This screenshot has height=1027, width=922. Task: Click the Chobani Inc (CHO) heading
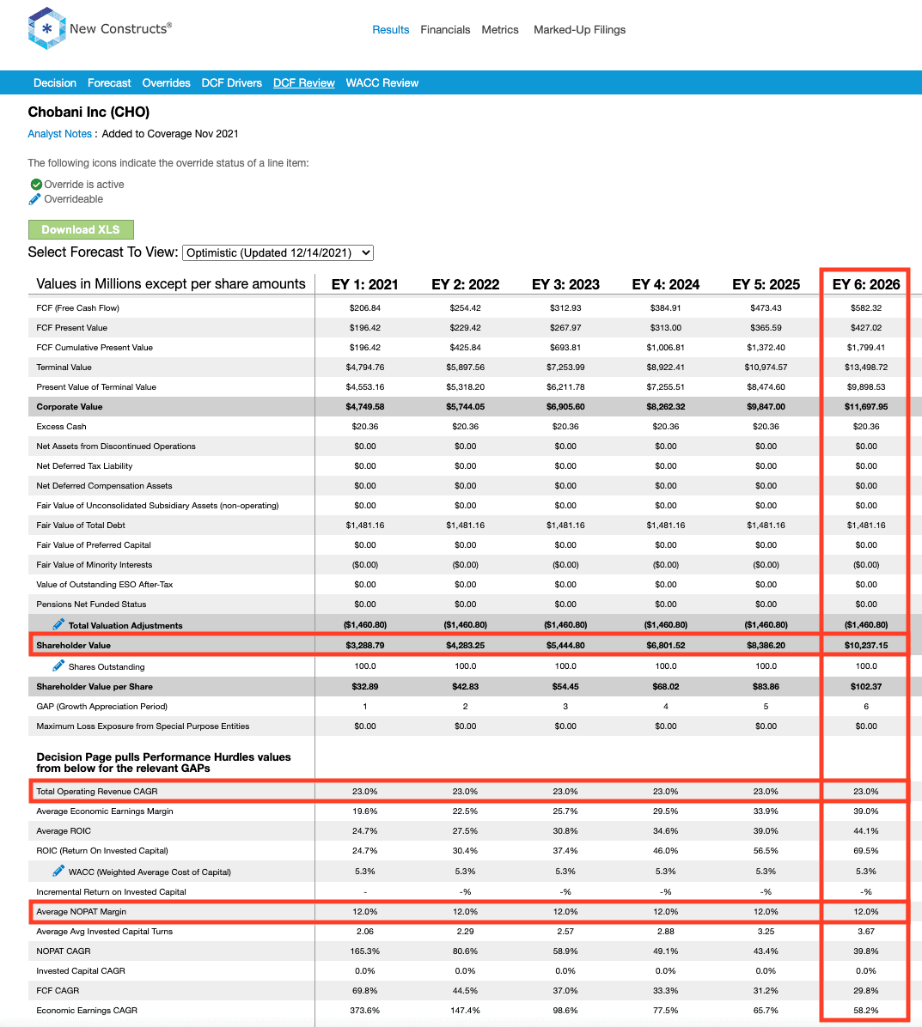coord(89,112)
